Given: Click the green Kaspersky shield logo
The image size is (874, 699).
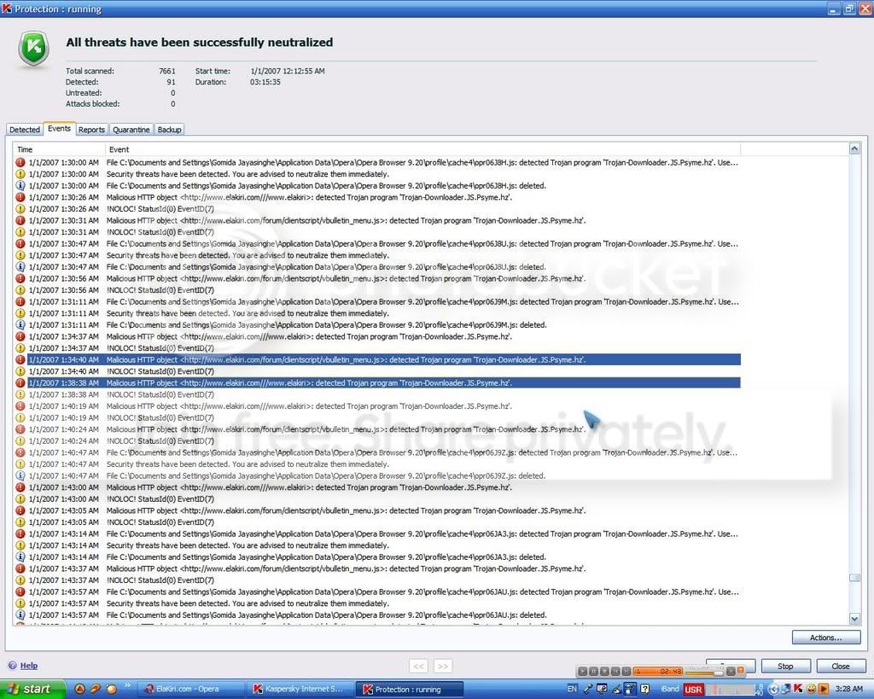Looking at the screenshot, I should pyautogui.click(x=34, y=49).
